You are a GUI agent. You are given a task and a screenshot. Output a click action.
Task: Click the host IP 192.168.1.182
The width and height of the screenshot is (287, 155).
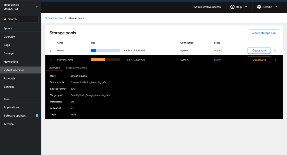(x=79, y=76)
